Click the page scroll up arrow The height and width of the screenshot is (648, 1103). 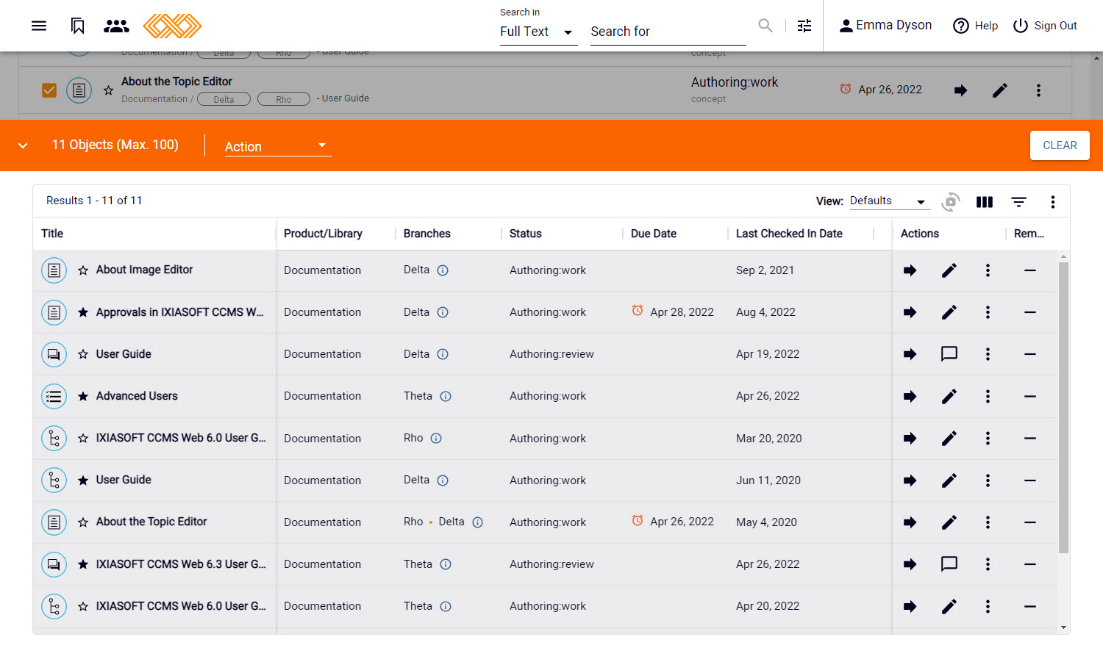coord(1097,57)
